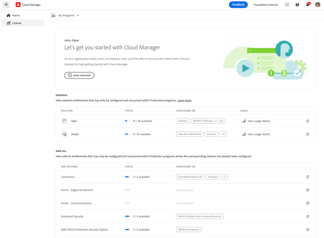The height and width of the screenshot is (238, 324).
Task: Click the info icon in the Commerce row
Action: pyautogui.click(x=308, y=177)
